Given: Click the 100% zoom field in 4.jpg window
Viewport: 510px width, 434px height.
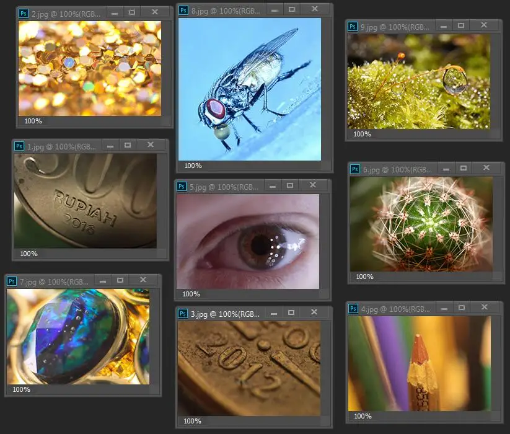Looking at the screenshot, I should pyautogui.click(x=363, y=416).
